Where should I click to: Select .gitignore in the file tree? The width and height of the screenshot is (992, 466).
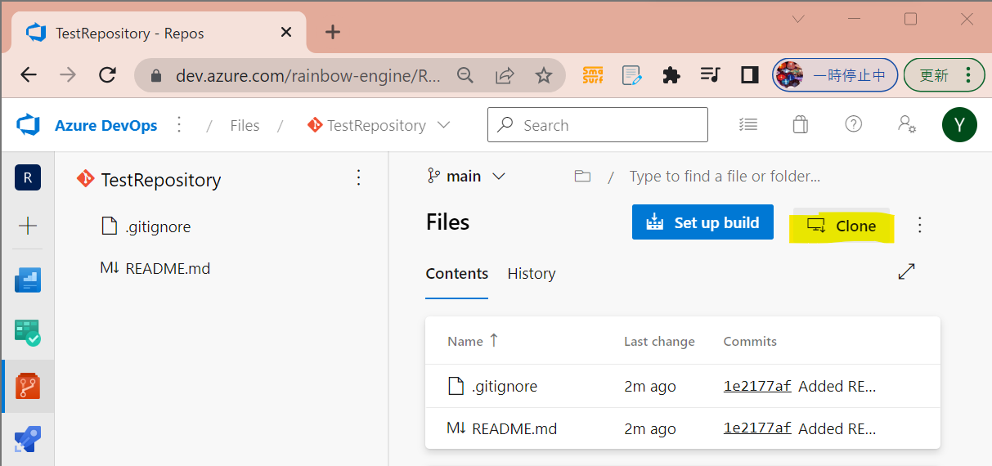click(x=147, y=226)
